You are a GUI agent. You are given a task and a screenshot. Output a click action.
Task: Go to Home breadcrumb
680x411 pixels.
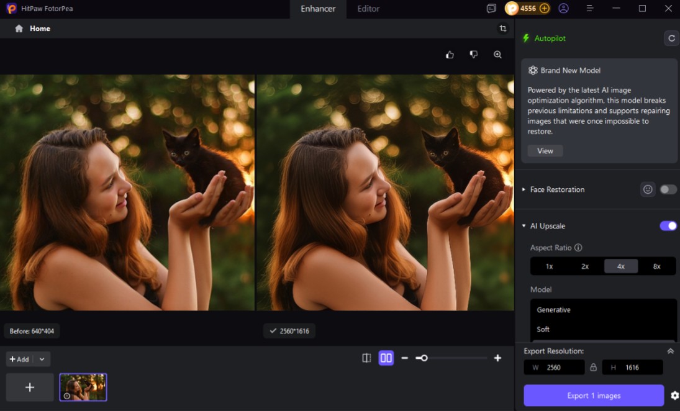[x=40, y=29]
